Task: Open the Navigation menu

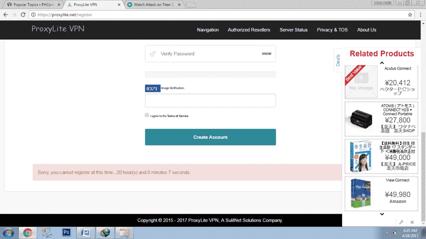Action: pos(208,30)
